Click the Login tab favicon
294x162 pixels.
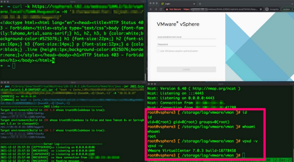pos(162,4)
